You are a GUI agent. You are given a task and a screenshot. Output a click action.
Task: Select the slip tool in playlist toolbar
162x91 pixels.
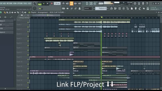15,12
